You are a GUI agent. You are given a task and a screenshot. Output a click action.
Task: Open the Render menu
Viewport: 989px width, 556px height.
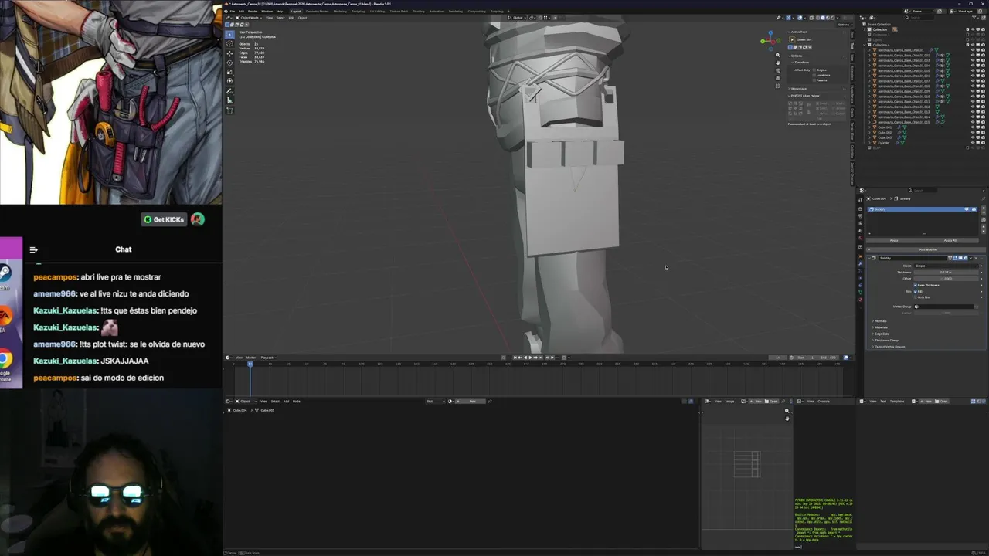[253, 12]
